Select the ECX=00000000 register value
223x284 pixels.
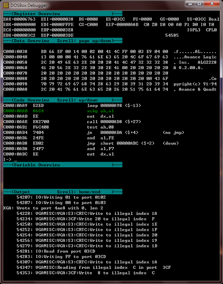(x=19, y=30)
